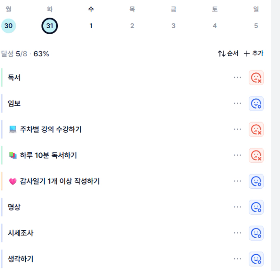Select Wednesday the 1st in the week calendar
Image resolution: width=280 pixels, height=271 pixels.
[x=91, y=26]
